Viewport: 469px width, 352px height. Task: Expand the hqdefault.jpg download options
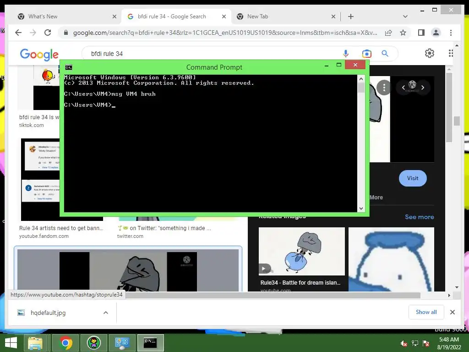[x=106, y=313]
